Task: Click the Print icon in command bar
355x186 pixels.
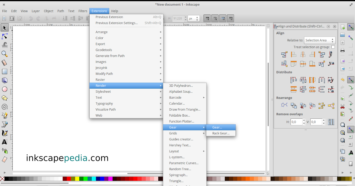Action: coord(343,50)
